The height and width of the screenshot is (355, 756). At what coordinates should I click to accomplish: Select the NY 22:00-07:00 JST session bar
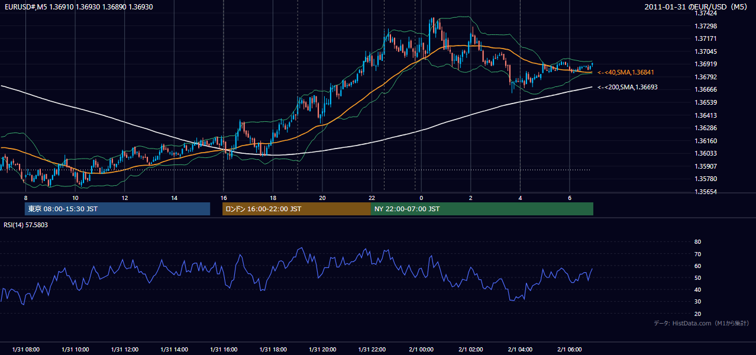click(x=482, y=209)
